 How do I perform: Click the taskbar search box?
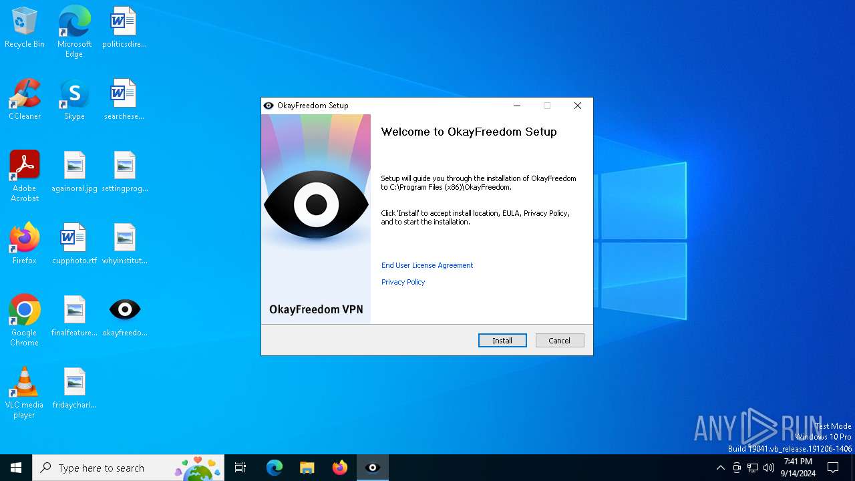coord(128,468)
